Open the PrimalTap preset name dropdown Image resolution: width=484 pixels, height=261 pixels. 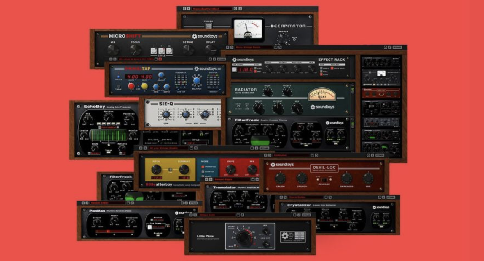pos(136,59)
